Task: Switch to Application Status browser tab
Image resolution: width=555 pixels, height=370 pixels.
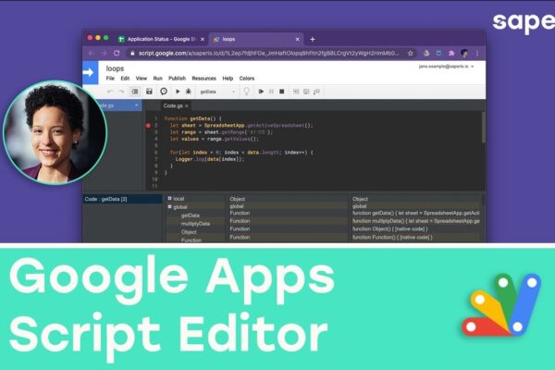Action: point(162,39)
